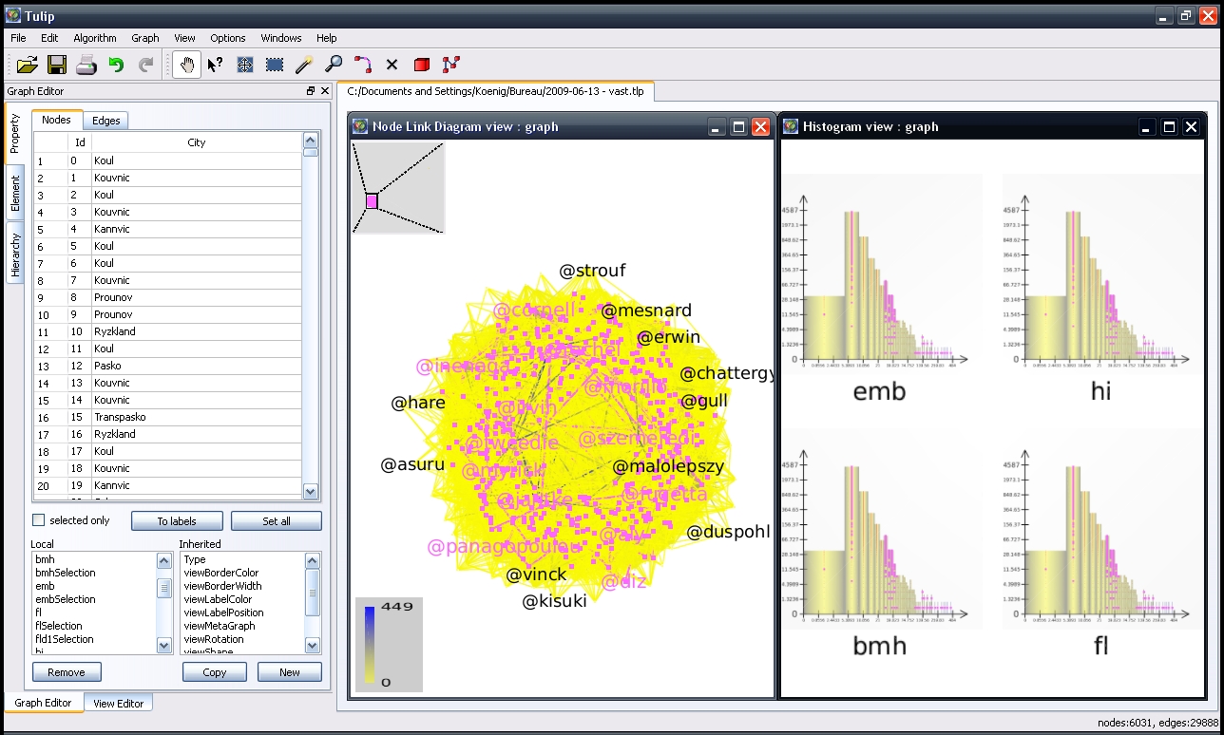Open the Hierarchy side tab

[x=15, y=254]
